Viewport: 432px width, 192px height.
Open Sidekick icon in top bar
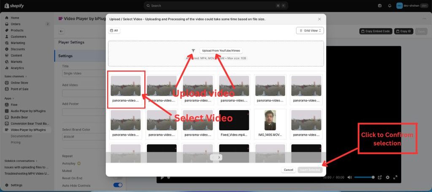(x=380, y=5)
